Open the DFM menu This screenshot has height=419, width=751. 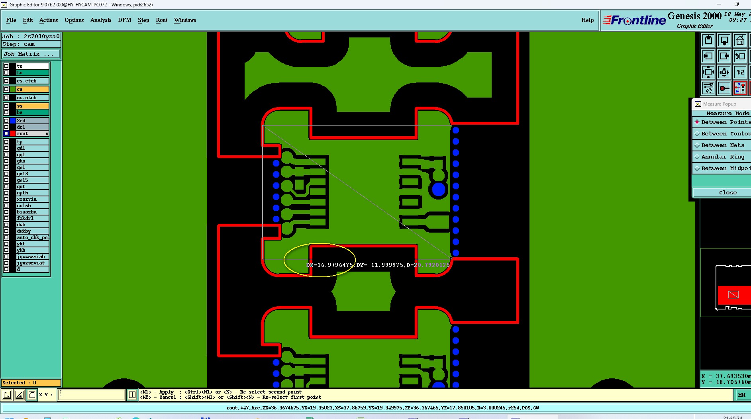pyautogui.click(x=125, y=20)
